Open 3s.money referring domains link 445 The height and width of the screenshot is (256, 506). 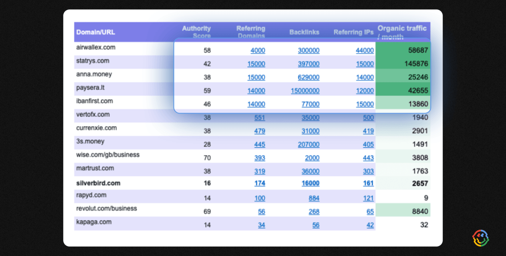[x=260, y=144]
